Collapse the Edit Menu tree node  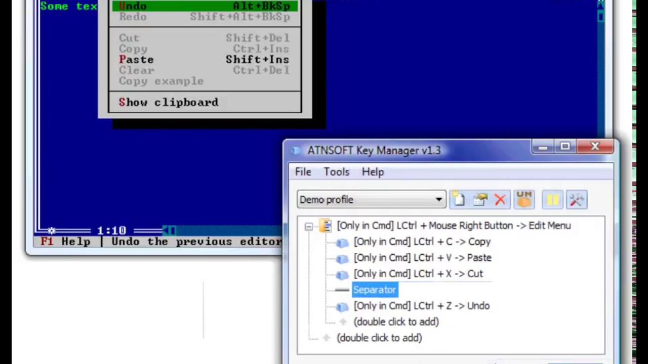click(x=308, y=226)
